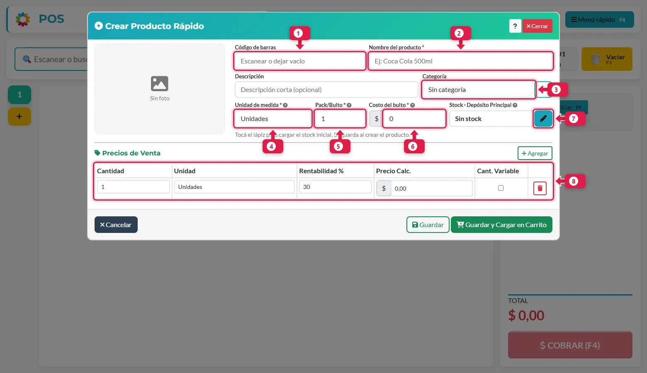
Task: Click help icon next to Unidad de medida
Action: click(x=285, y=105)
